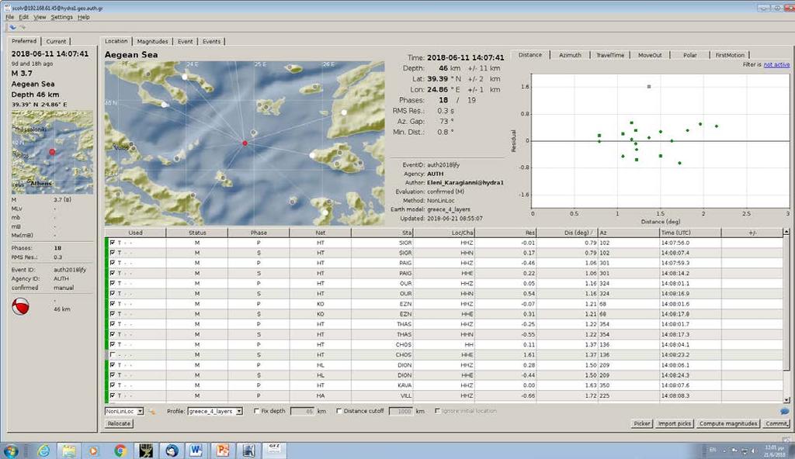Sort table by the Time (UTC) column header
This screenshot has width=795, height=459.
pos(690,233)
